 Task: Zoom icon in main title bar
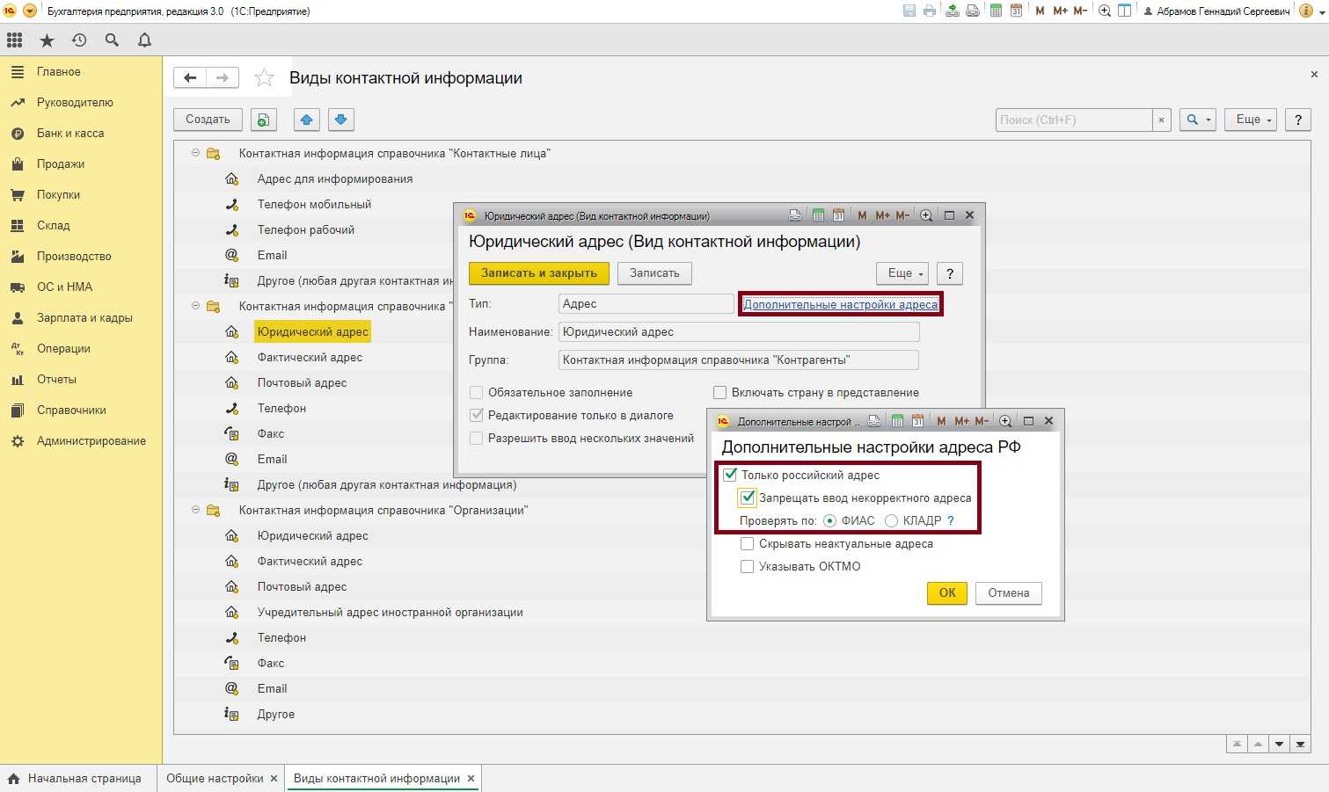click(1105, 11)
